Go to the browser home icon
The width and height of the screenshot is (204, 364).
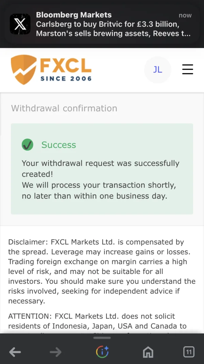(x=148, y=352)
